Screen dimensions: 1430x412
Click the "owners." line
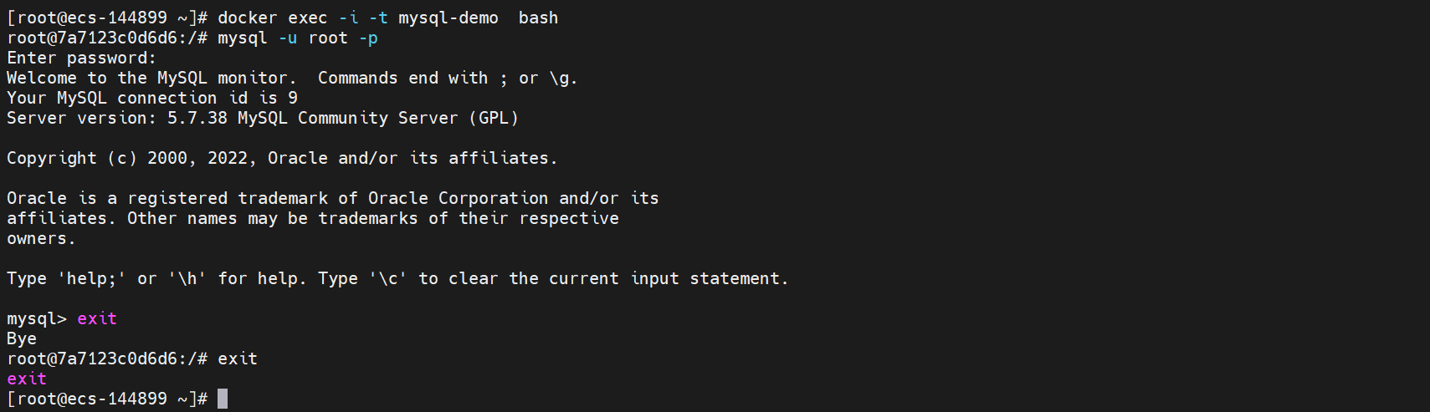point(41,238)
